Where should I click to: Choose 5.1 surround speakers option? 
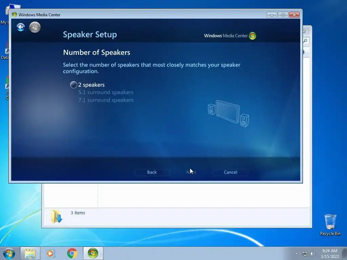106,92
